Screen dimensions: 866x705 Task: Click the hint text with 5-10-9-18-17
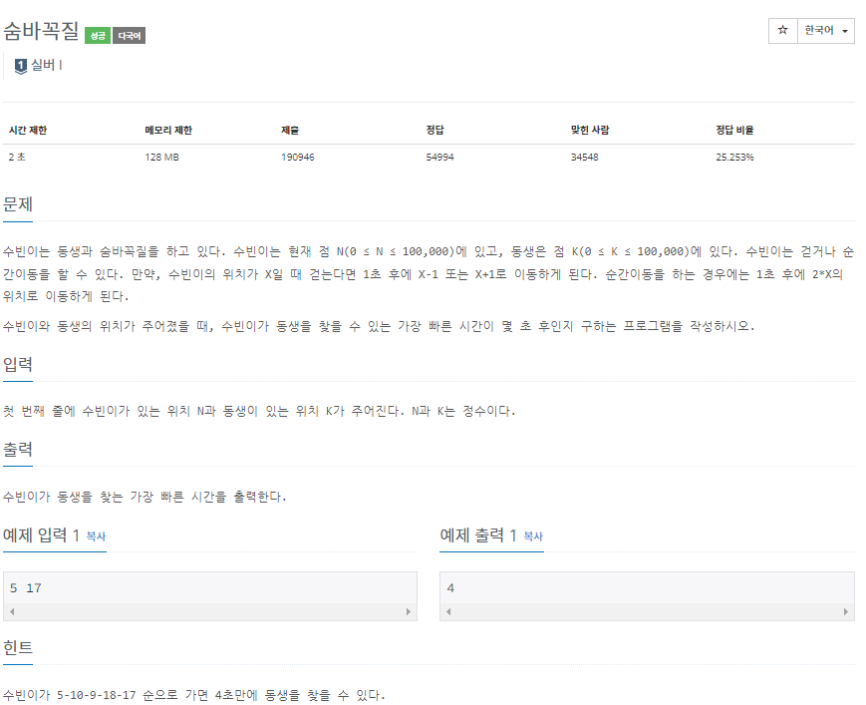click(194, 694)
